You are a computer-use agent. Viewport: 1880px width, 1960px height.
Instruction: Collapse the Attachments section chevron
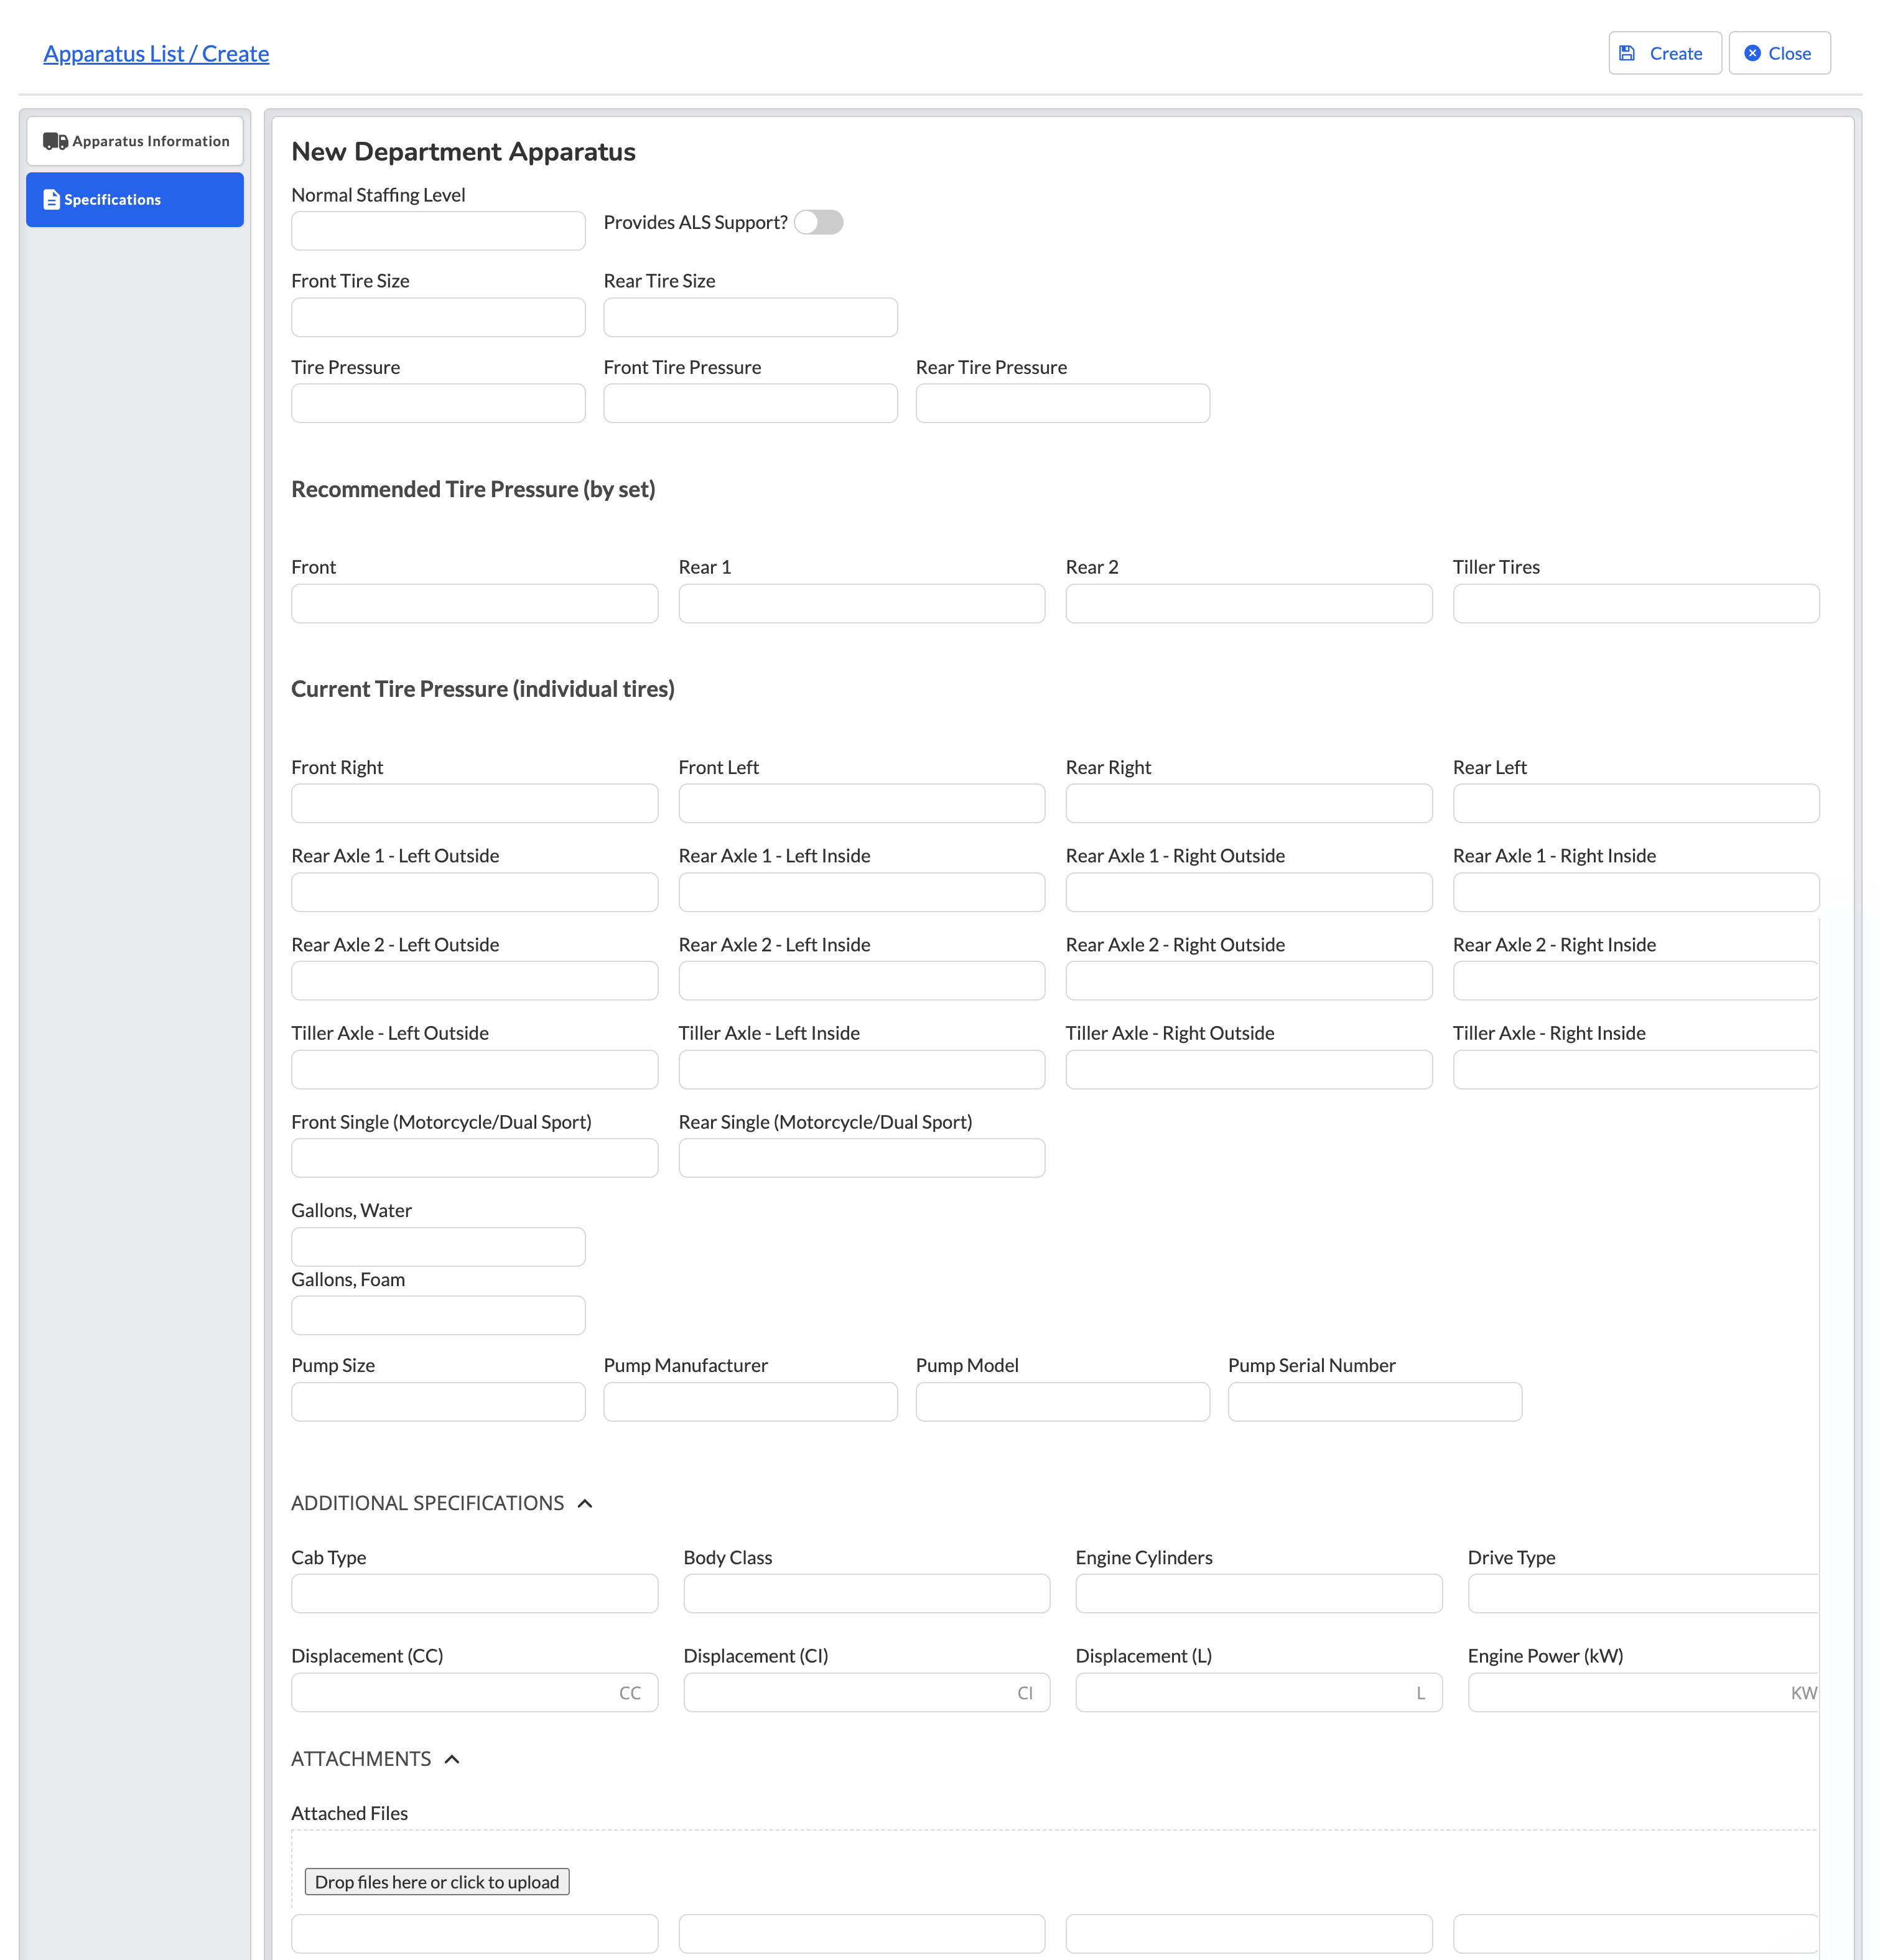pos(452,1759)
